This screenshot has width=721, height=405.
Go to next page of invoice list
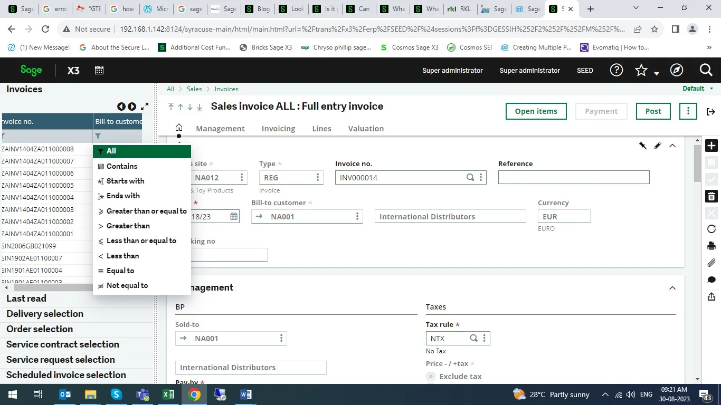coord(132,107)
